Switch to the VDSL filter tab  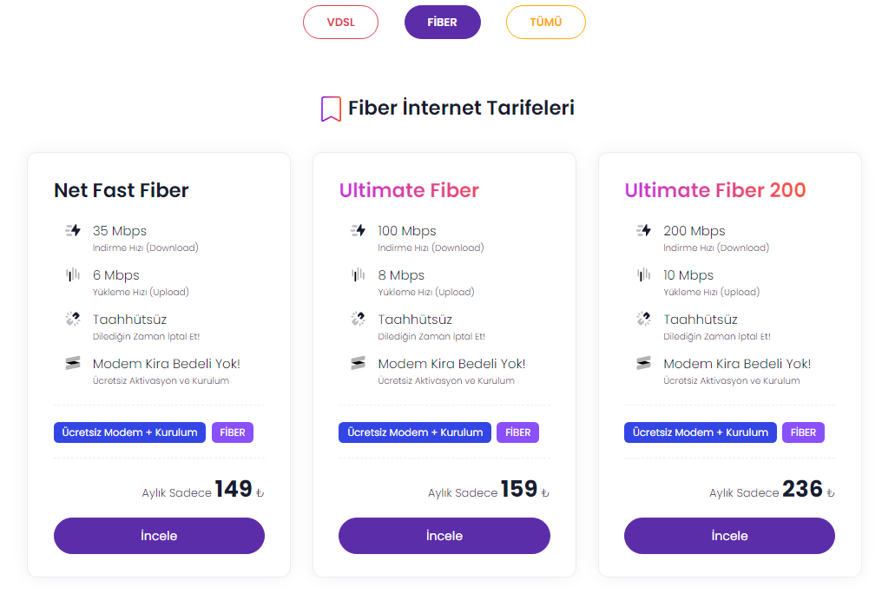coord(340,23)
